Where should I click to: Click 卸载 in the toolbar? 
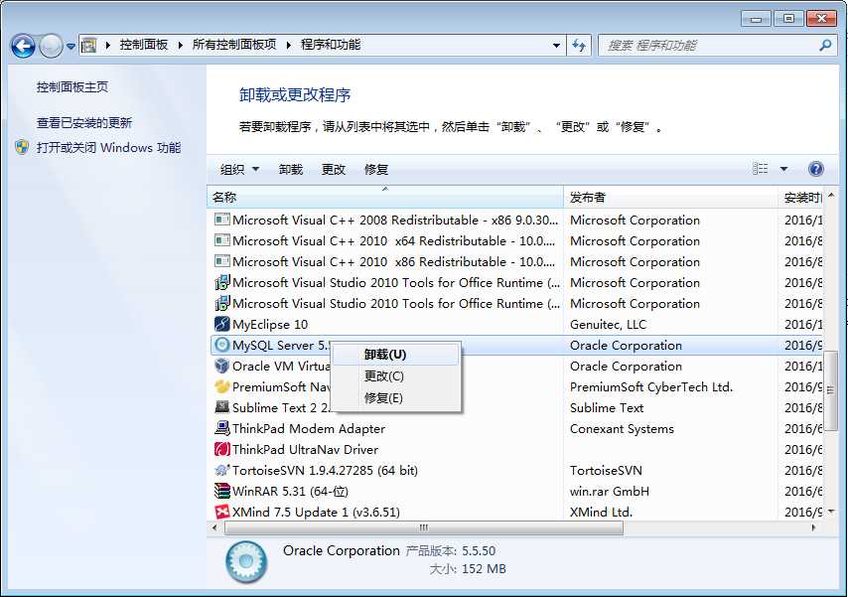[x=290, y=170]
